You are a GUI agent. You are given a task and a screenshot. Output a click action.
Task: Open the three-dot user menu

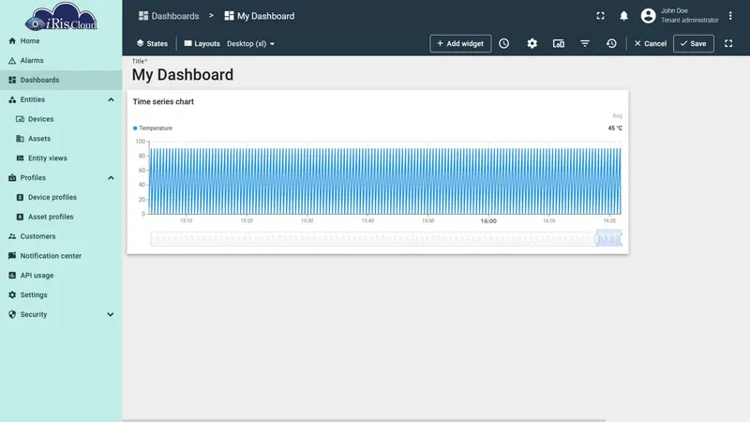pyautogui.click(x=730, y=16)
